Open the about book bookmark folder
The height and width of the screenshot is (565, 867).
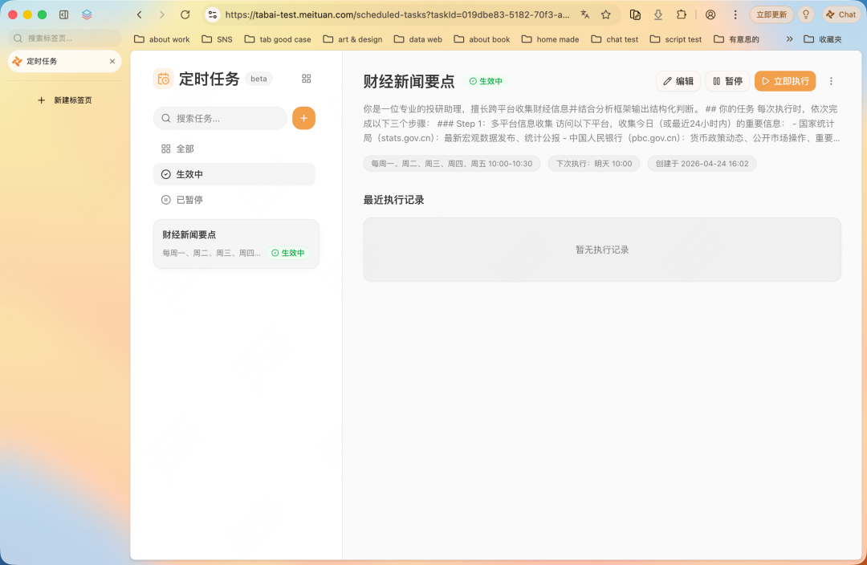(x=482, y=39)
